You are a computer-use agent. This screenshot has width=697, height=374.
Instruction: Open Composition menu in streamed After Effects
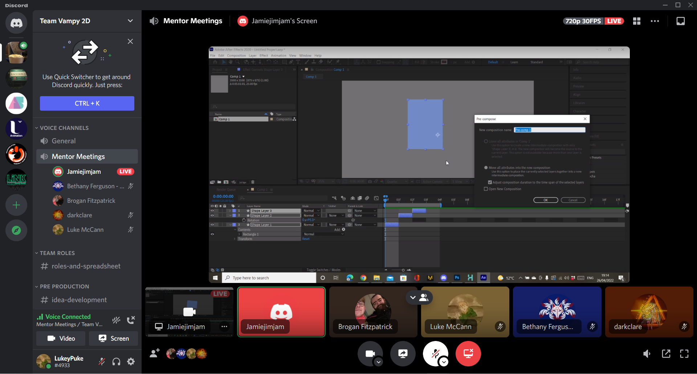(x=236, y=56)
